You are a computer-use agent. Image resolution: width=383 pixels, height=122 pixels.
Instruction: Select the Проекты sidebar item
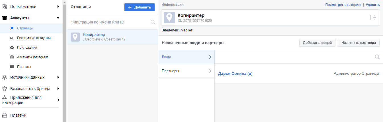pos(24,67)
